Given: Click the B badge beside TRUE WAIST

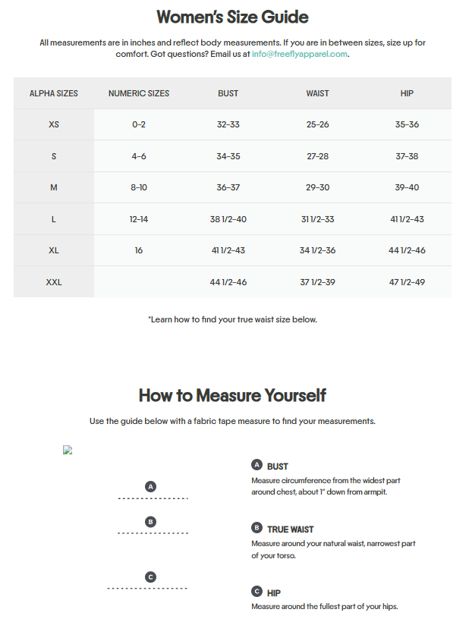Looking at the screenshot, I should (257, 528).
